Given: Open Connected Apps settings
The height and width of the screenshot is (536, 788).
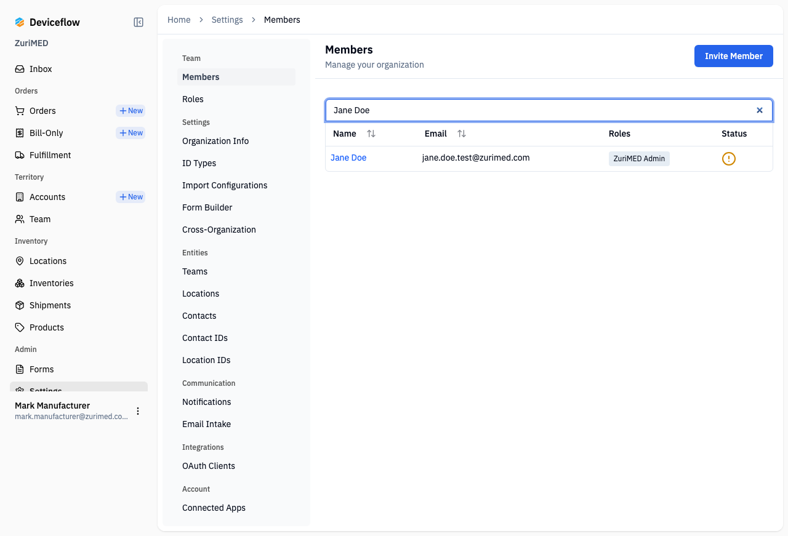Looking at the screenshot, I should click(x=236, y=508).
